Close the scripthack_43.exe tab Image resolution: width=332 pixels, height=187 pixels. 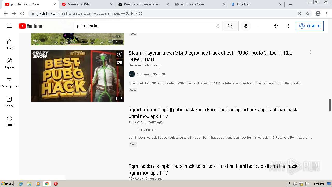tap(224, 4)
